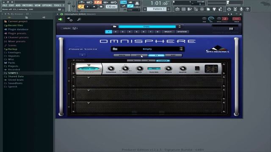Switch to the MAIN tab in Omnisphere
This screenshot has width=271, height=152.
(122, 55)
